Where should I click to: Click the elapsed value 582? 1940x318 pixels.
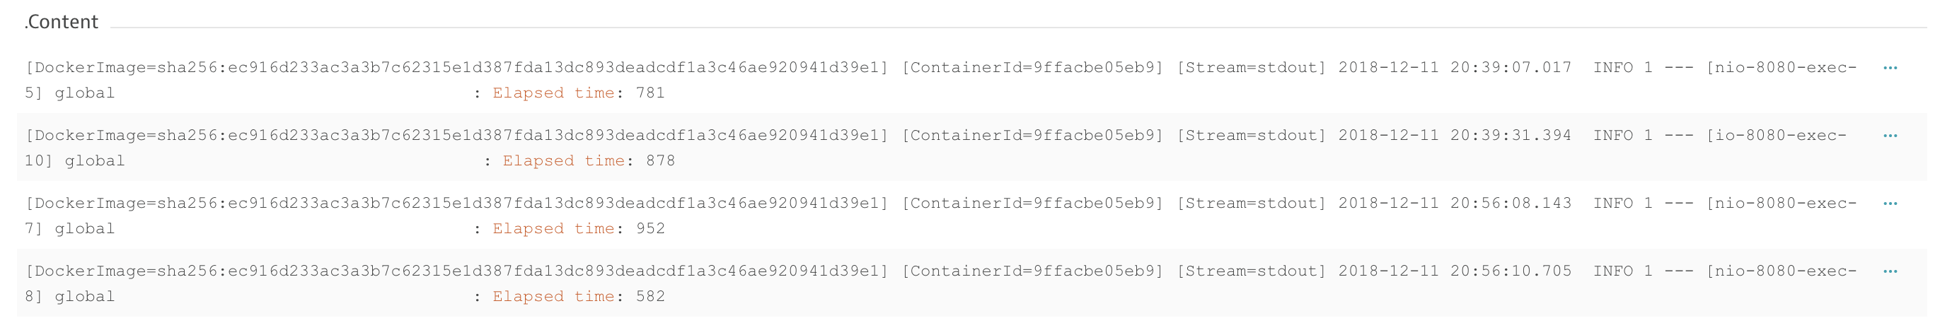pyautogui.click(x=651, y=296)
